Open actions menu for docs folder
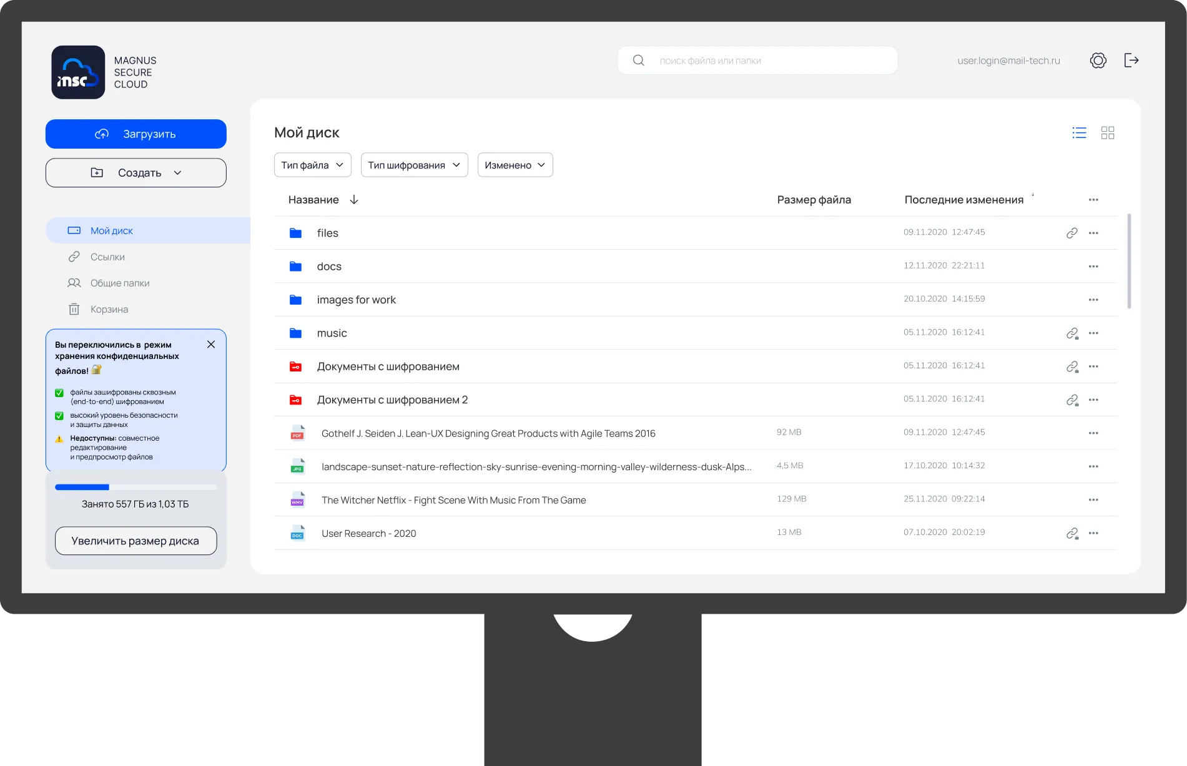 [x=1093, y=265]
